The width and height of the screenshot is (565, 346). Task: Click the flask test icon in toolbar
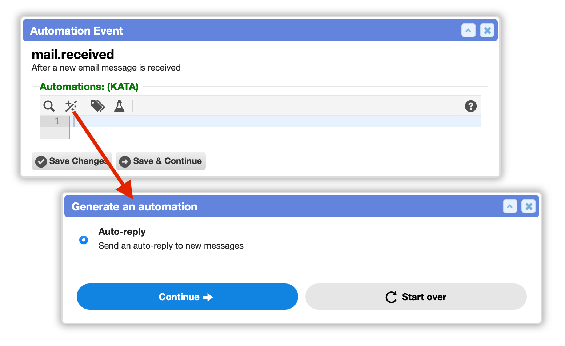coord(119,106)
